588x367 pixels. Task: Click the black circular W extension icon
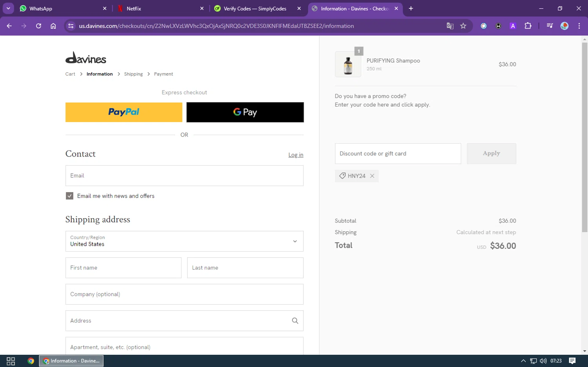tap(498, 26)
